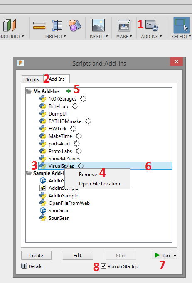This screenshot has width=192, height=283.
Task: Open the CONSTRUCT dropdown menu
Action: pos(12,37)
